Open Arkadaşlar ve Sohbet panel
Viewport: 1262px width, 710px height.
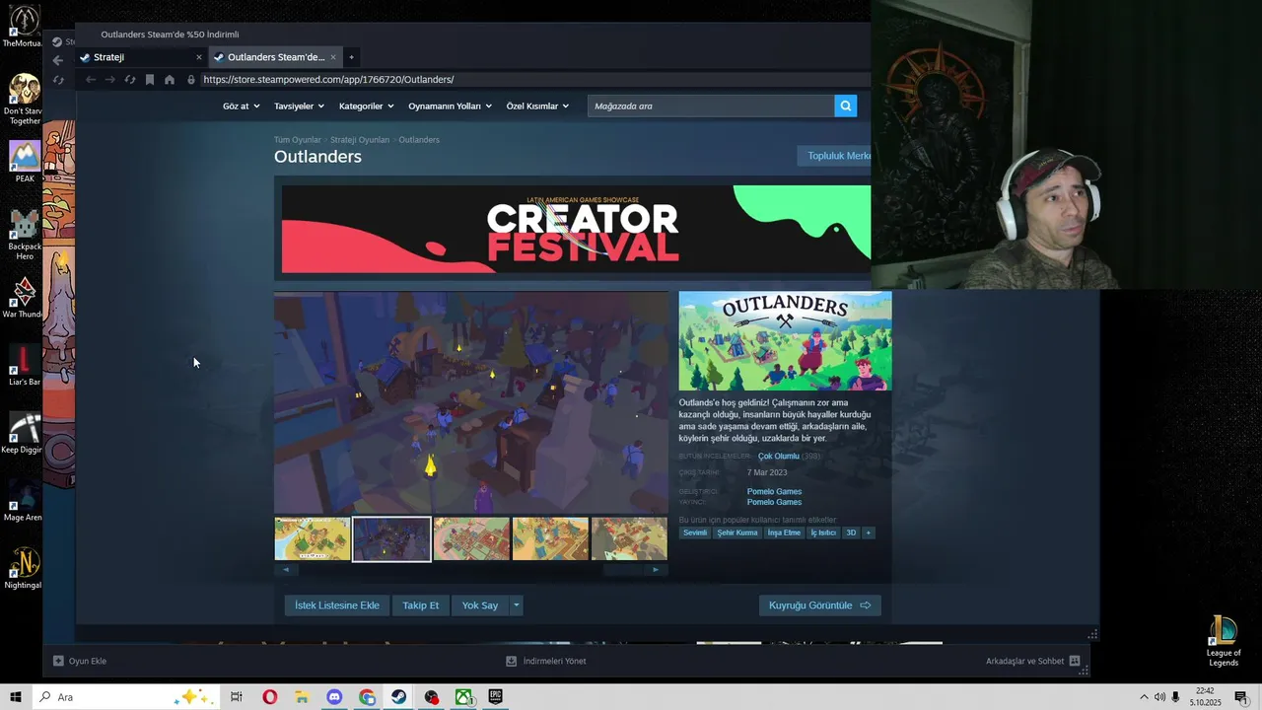(x=1032, y=661)
